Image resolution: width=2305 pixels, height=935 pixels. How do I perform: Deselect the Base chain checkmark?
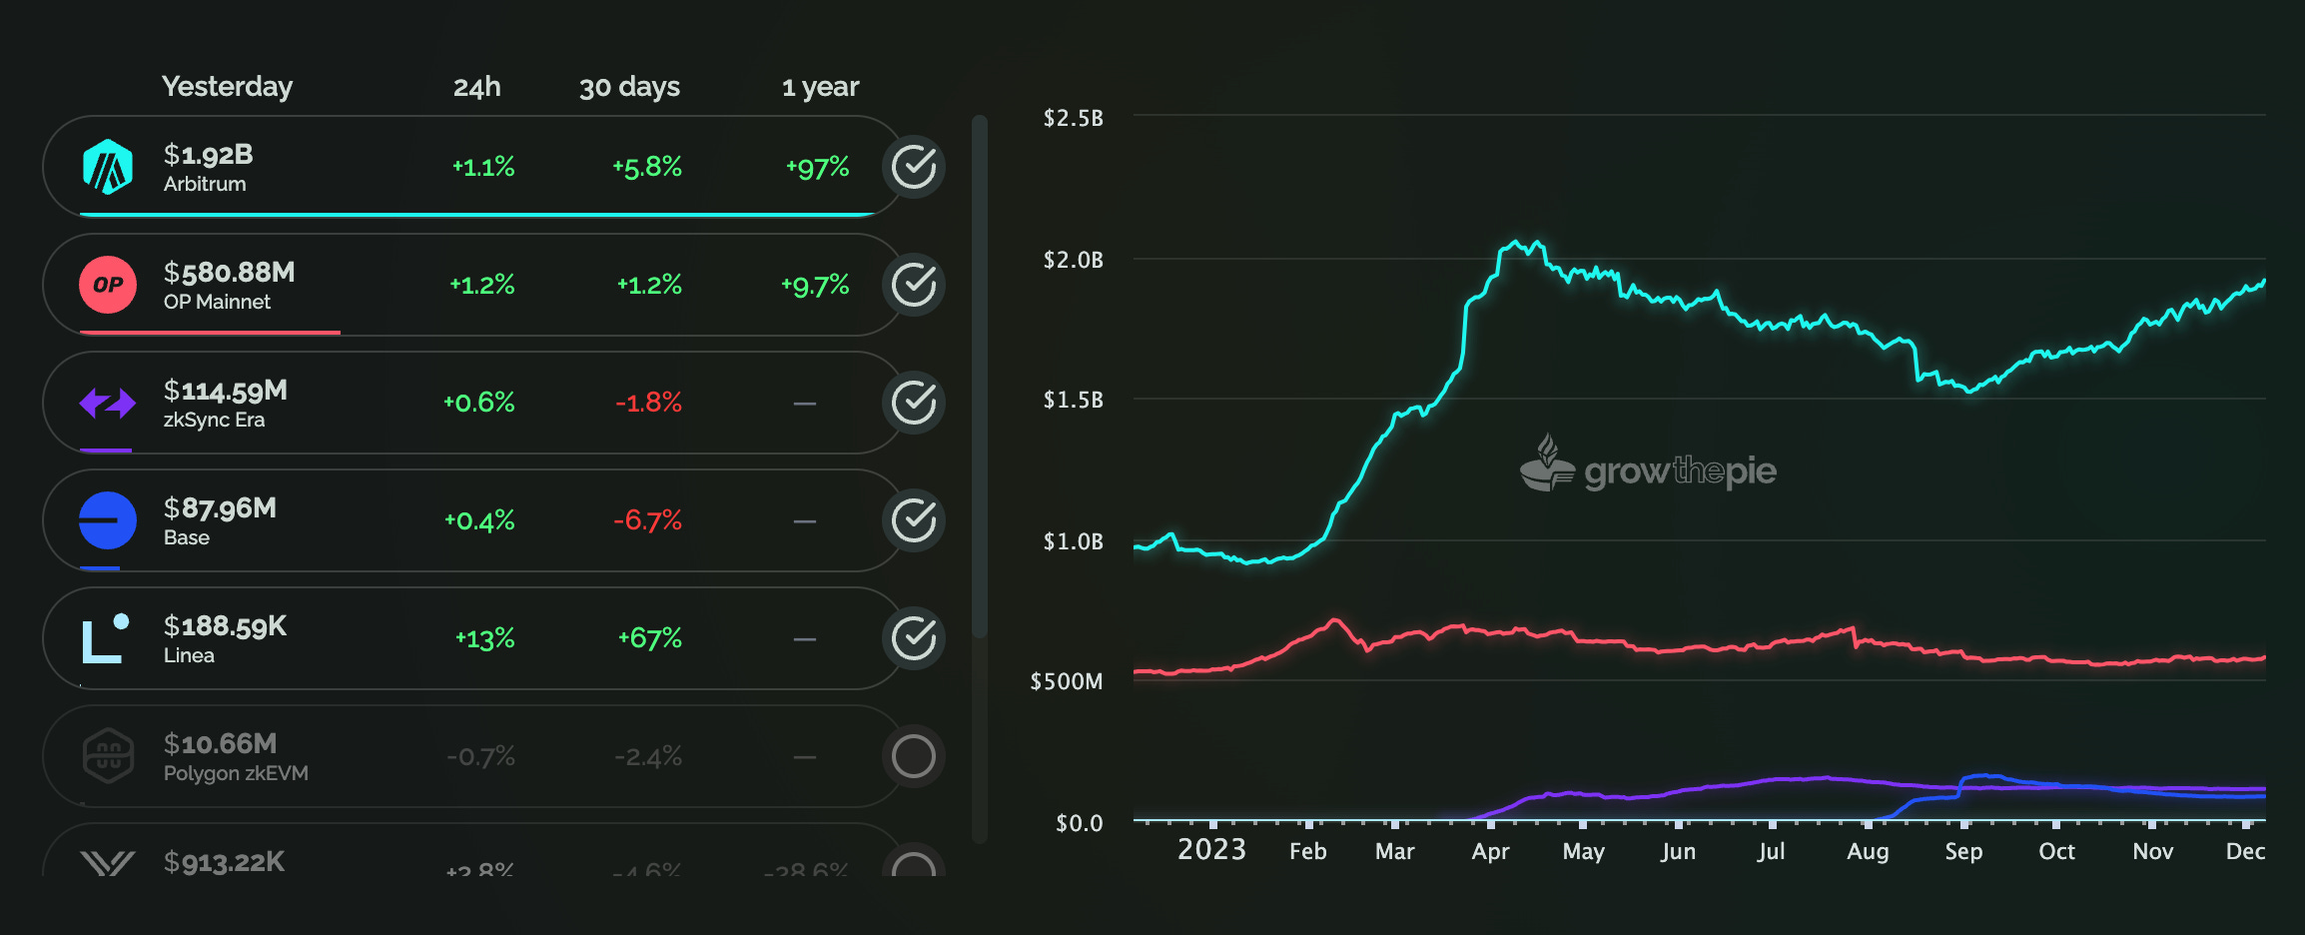[x=914, y=520]
